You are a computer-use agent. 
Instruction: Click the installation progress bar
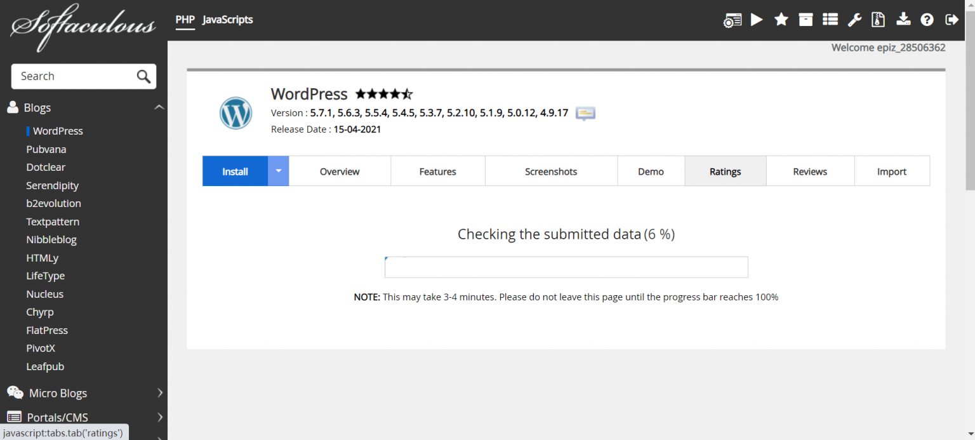(566, 267)
